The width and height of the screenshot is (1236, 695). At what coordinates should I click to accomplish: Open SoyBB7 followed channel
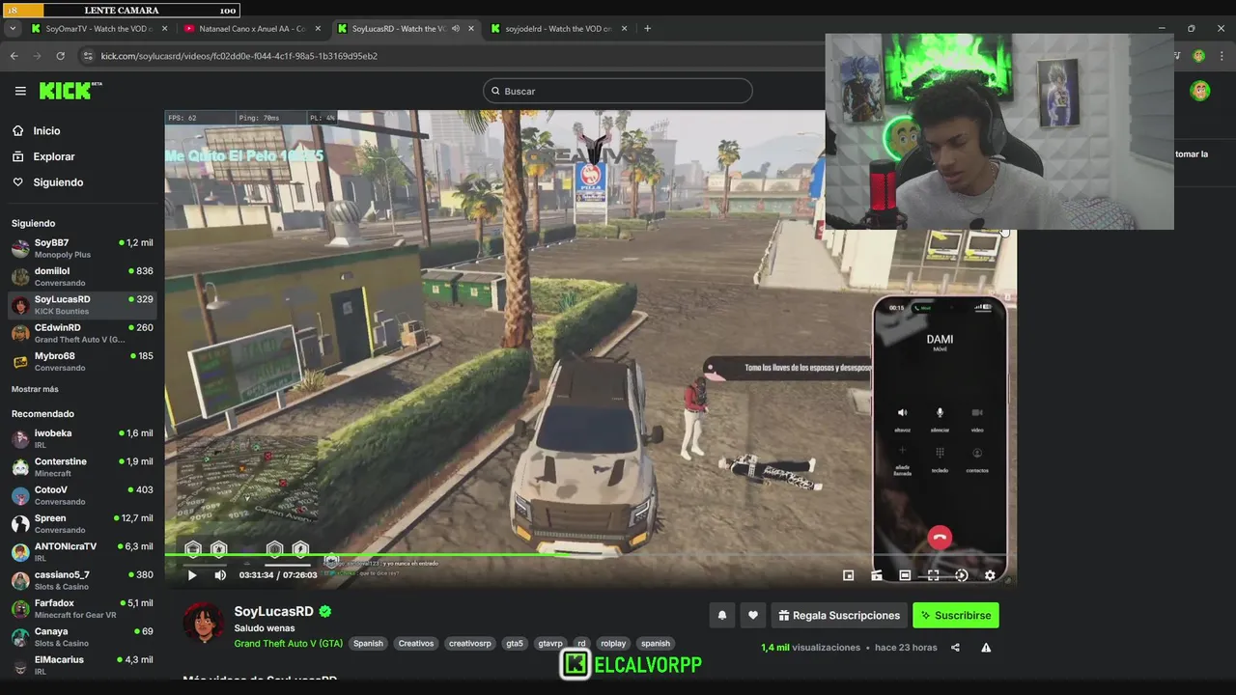point(82,248)
